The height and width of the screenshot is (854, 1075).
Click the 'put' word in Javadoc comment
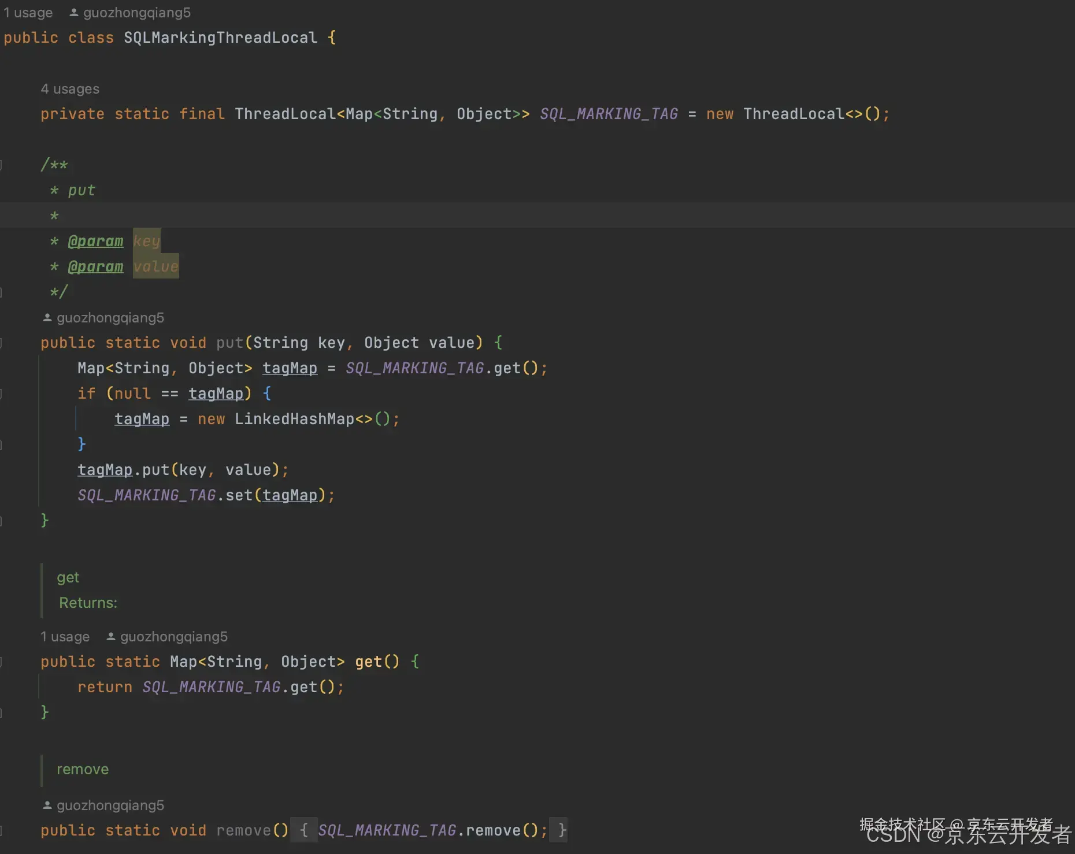pos(81,191)
